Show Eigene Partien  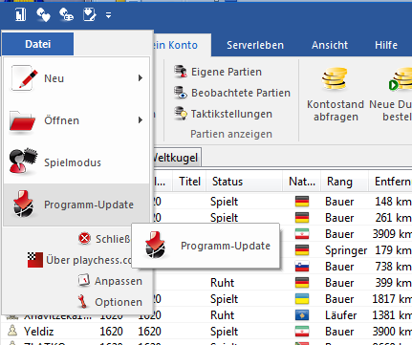click(218, 72)
